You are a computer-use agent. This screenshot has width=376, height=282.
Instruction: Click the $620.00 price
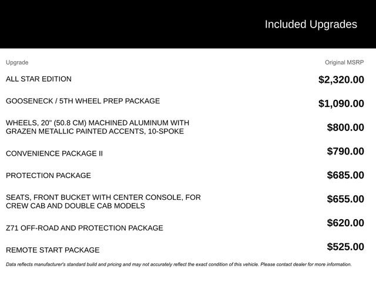(345, 223)
